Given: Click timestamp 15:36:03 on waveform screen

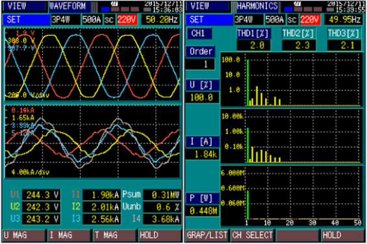Looking at the screenshot, I should click(x=167, y=10).
